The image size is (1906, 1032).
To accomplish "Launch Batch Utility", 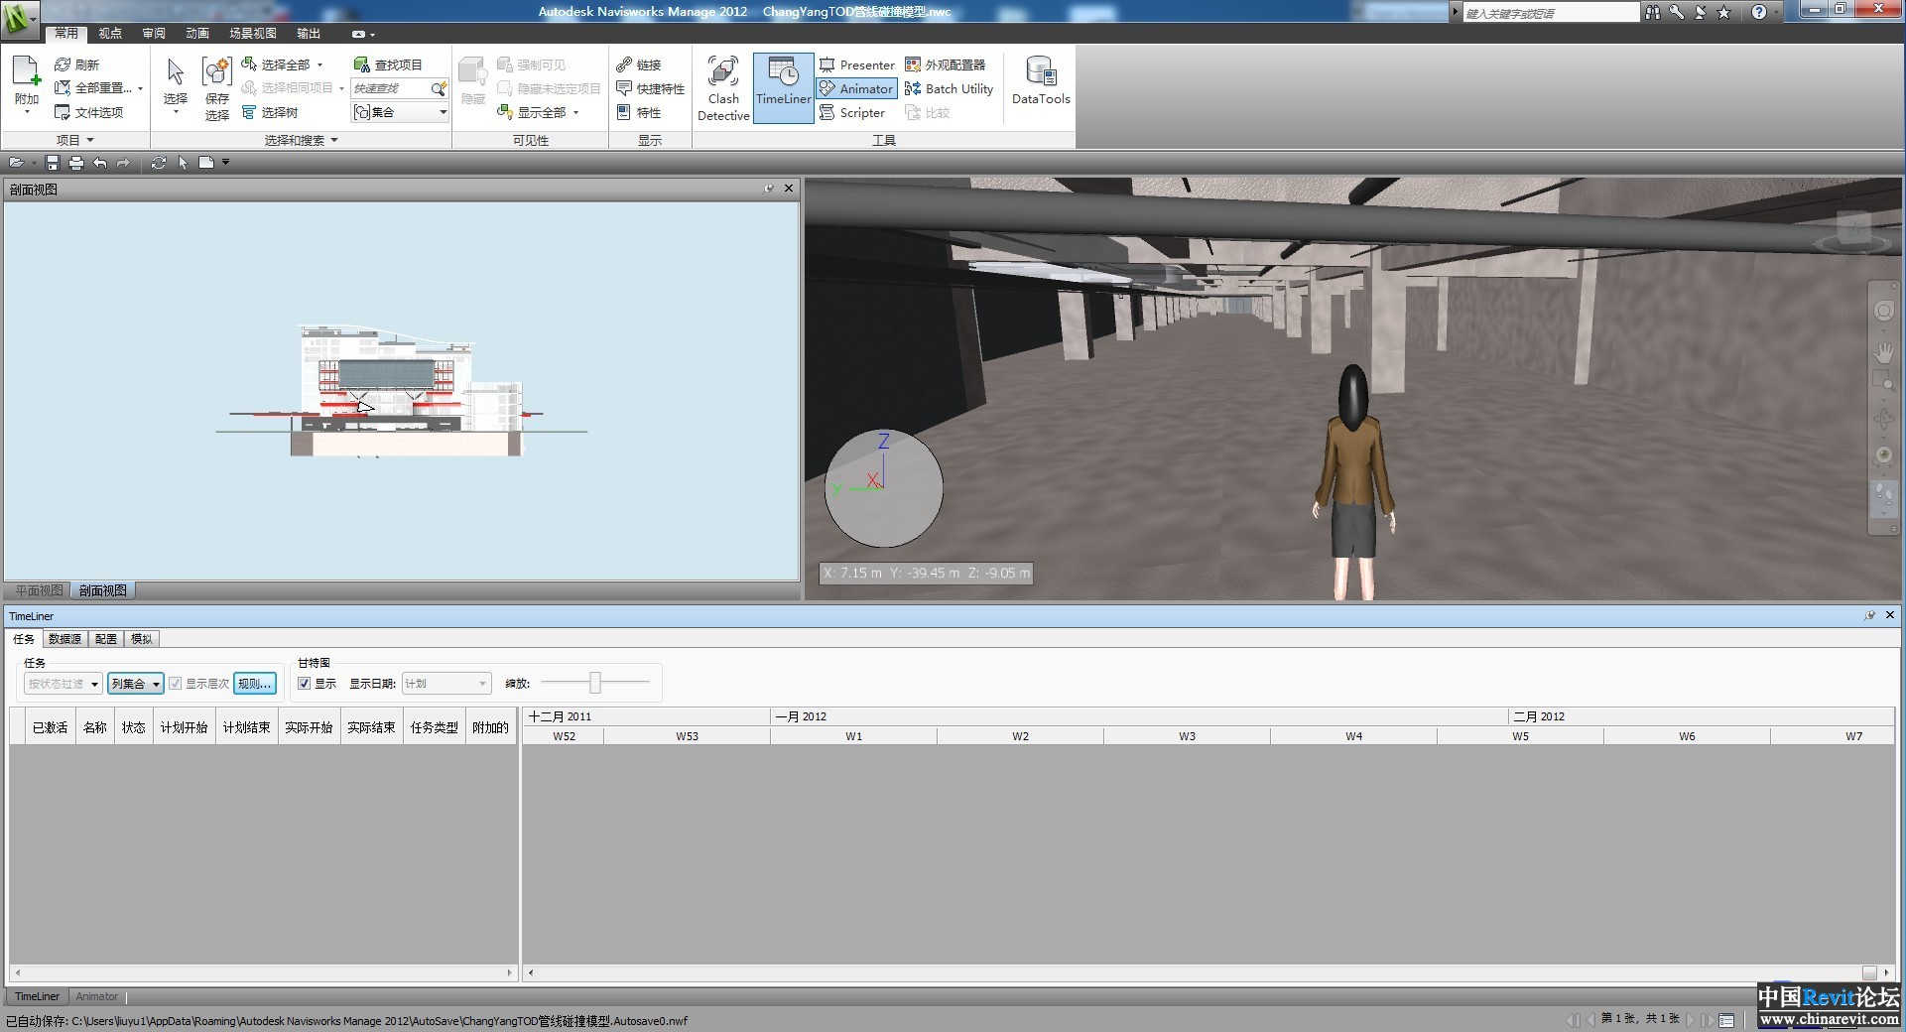I will pos(949,88).
